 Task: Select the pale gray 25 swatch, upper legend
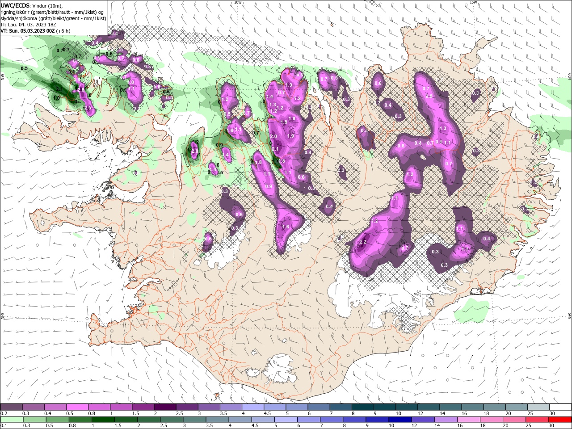(x=539, y=407)
